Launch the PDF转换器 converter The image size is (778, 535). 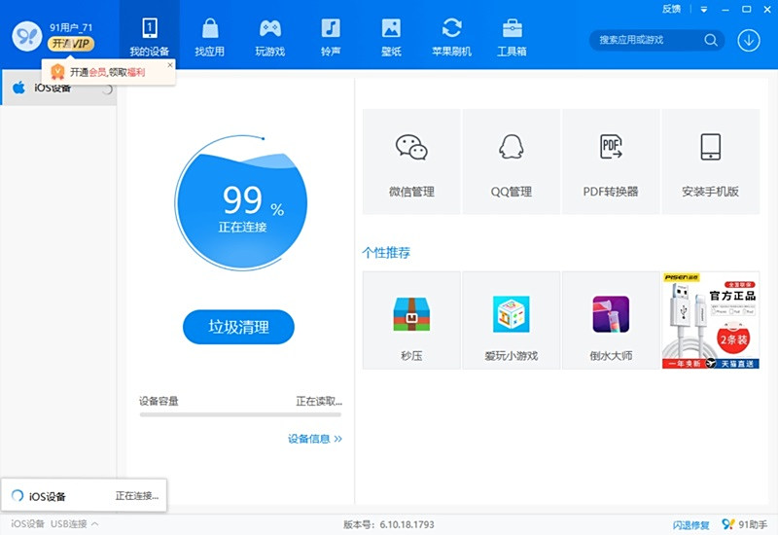point(611,160)
